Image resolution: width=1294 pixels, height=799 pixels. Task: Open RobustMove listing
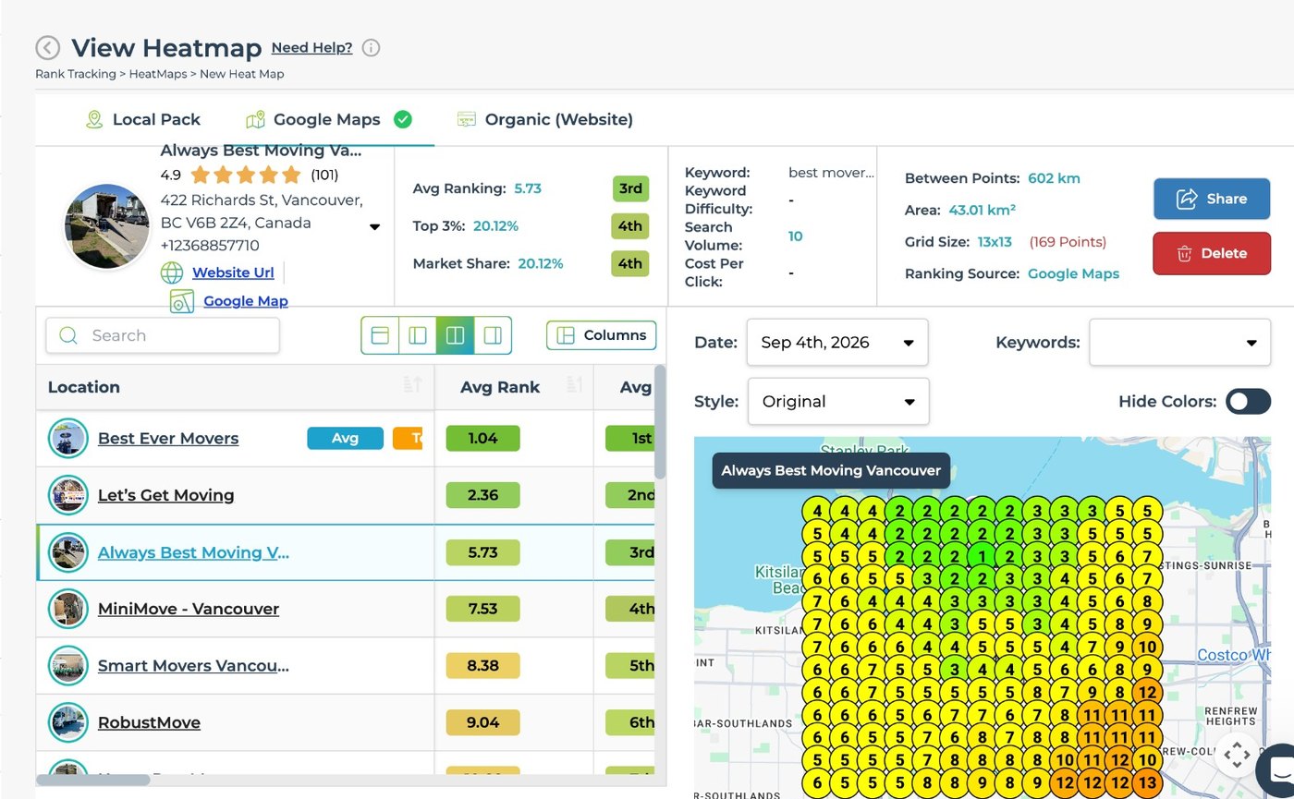tap(149, 722)
